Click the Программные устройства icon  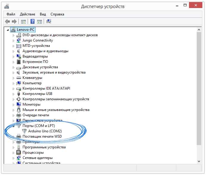(x=18, y=147)
